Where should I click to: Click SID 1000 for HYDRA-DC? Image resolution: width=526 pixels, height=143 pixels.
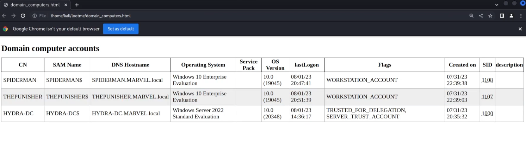(x=487, y=113)
